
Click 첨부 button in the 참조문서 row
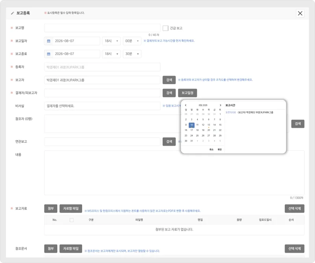(51, 248)
